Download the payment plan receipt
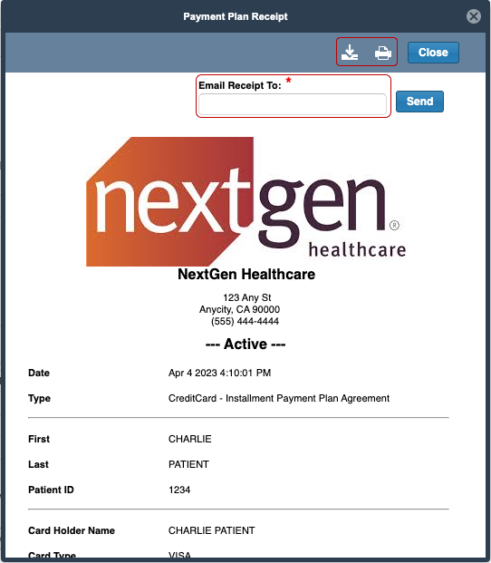491x563 pixels. point(350,53)
